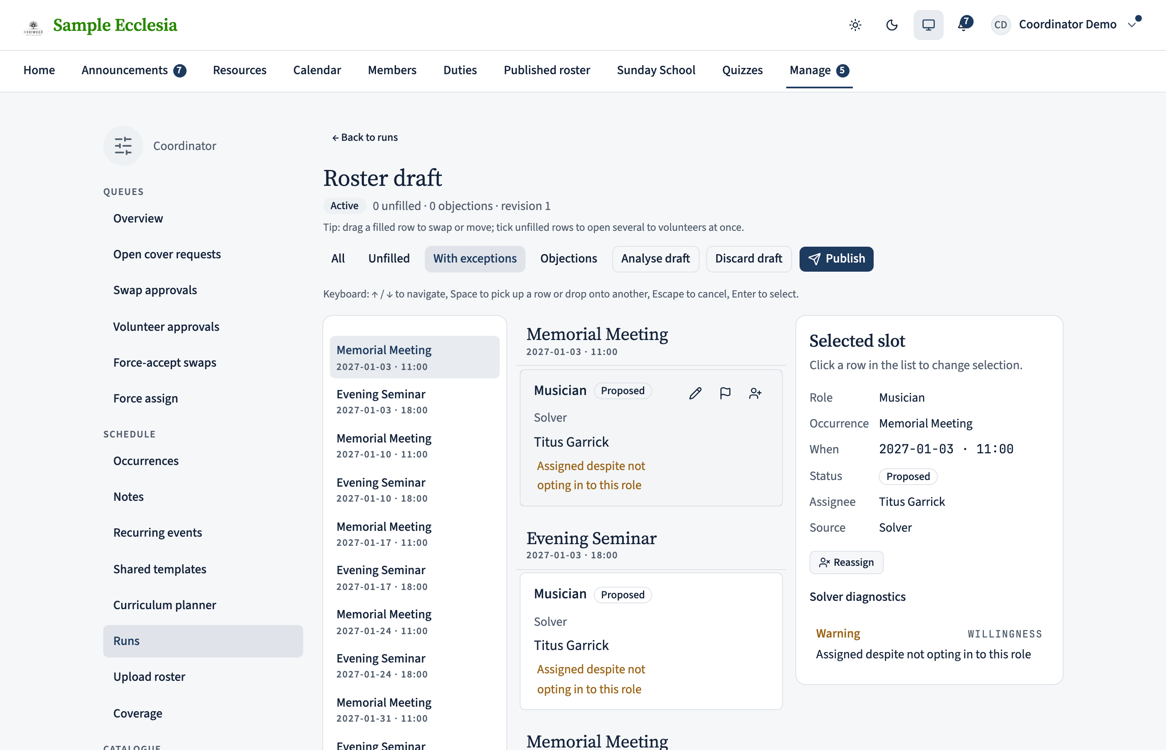Switch to dark theme moon icon
This screenshot has height=750, width=1166.
click(x=892, y=25)
